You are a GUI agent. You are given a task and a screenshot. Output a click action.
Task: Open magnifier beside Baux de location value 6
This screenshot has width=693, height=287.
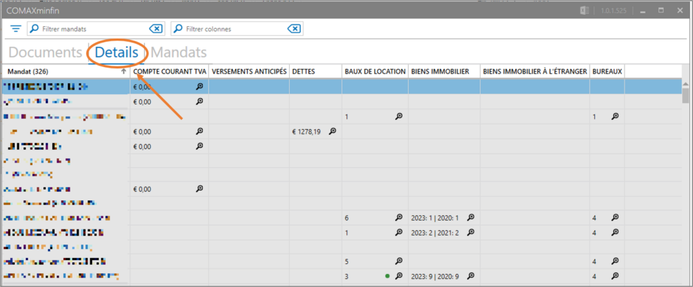(x=399, y=217)
